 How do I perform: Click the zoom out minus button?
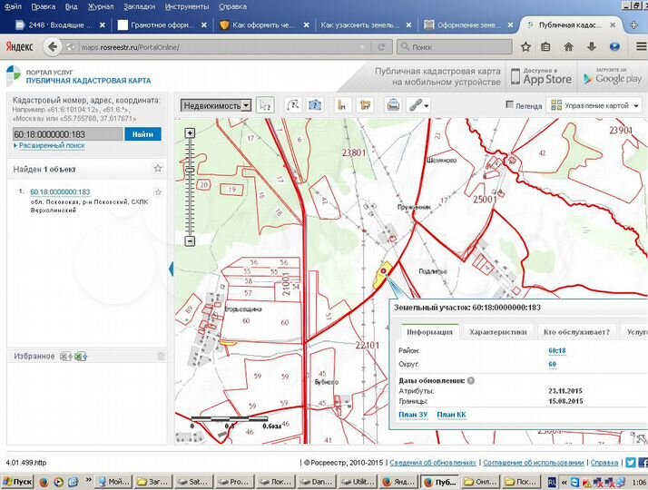pyautogui.click(x=190, y=241)
